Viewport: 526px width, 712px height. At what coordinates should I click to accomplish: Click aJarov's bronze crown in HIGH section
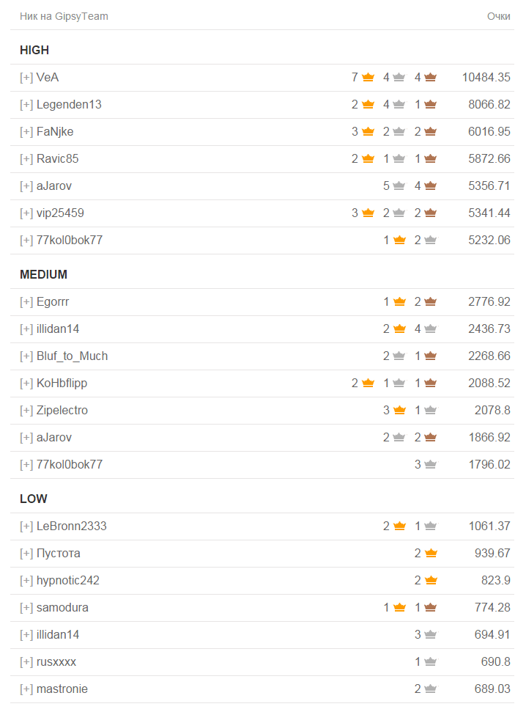pos(430,186)
